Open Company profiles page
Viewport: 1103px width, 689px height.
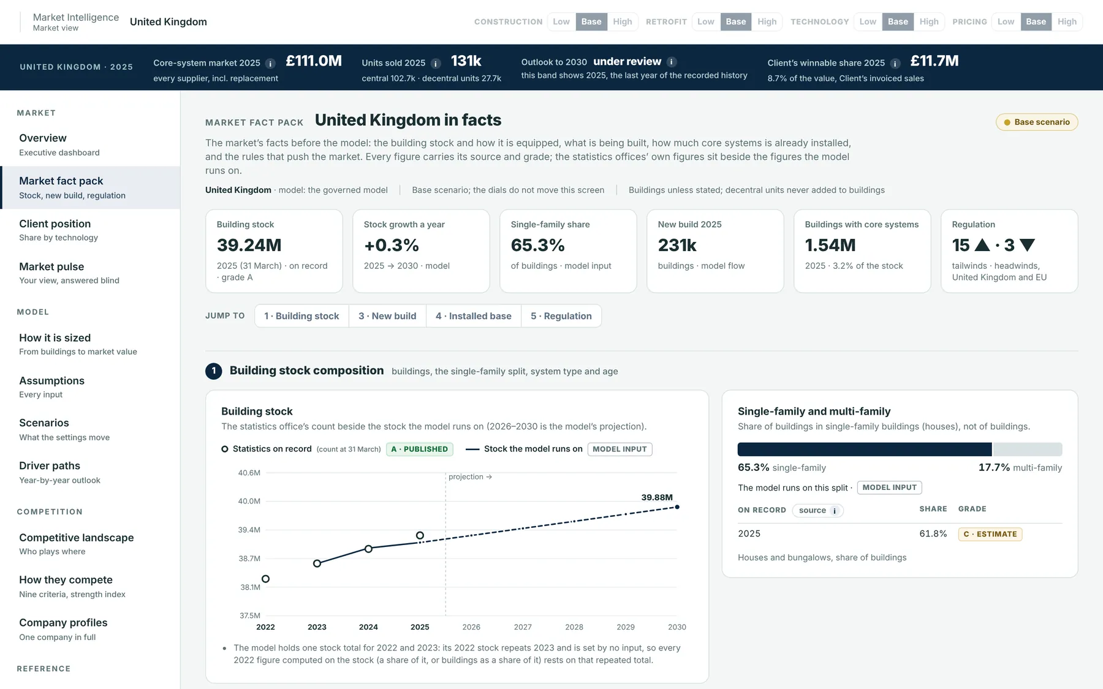[x=90, y=629]
